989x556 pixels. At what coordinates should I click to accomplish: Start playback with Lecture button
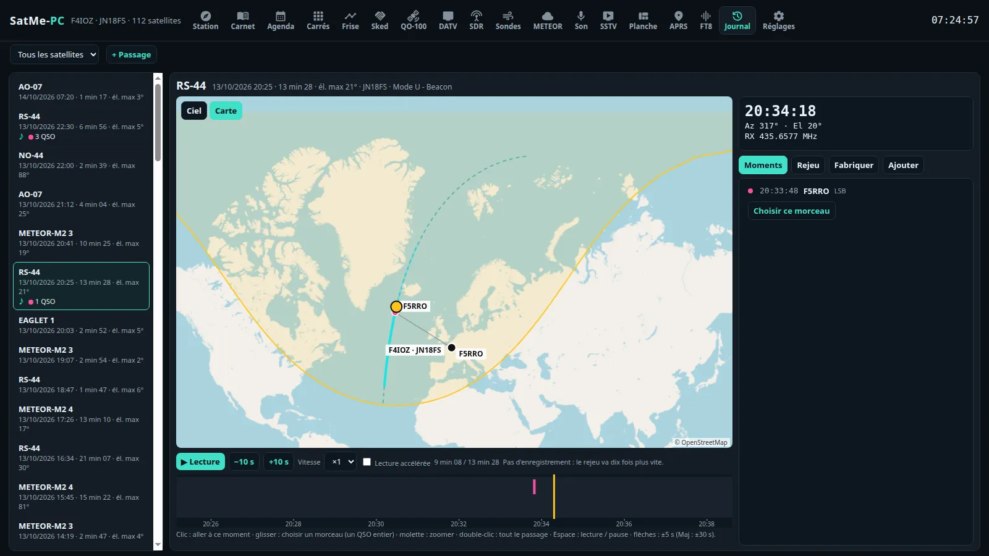(x=201, y=461)
